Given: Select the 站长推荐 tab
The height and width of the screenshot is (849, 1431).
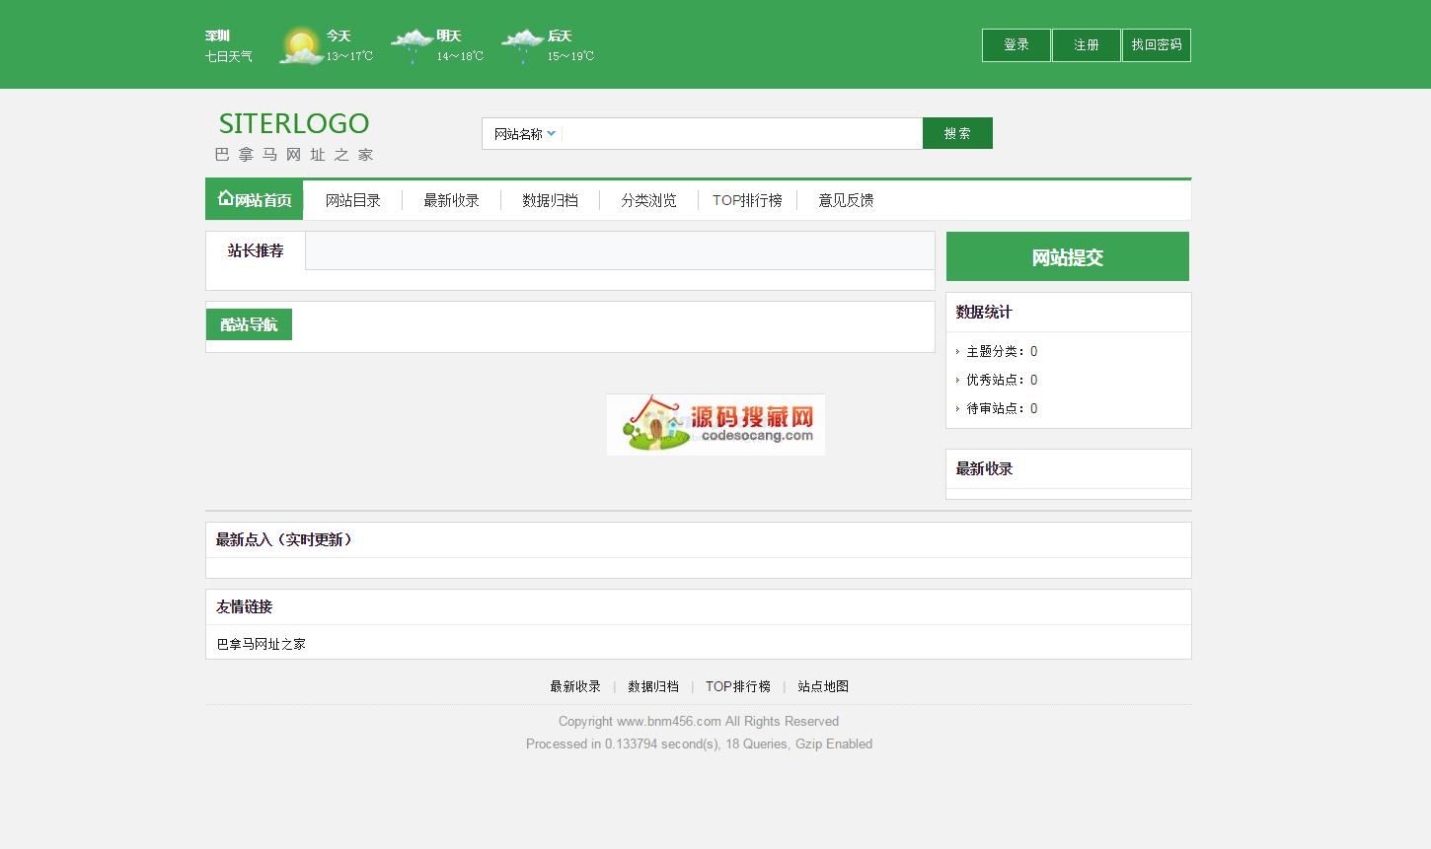Looking at the screenshot, I should tap(256, 250).
